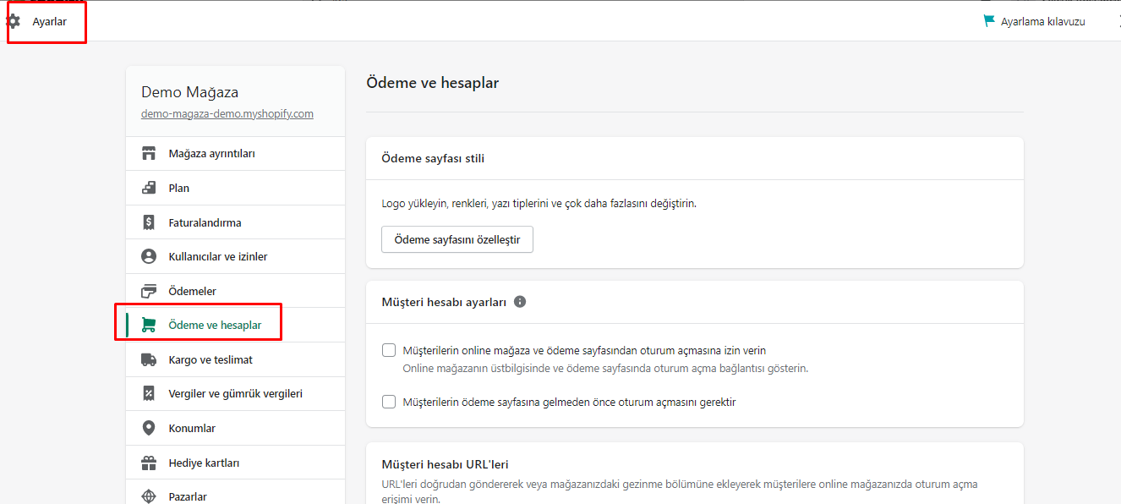Click the Ayarlama kılavuzu flag icon
The image size is (1121, 504).
pyautogui.click(x=989, y=21)
